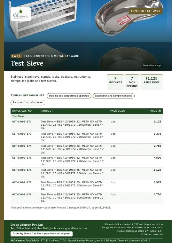This screenshot has height=243, width=172.
Task: Click product description of GLT-LW02-177 row
Action: point(72,185)
